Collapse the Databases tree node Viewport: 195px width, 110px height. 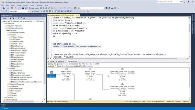point(4,24)
